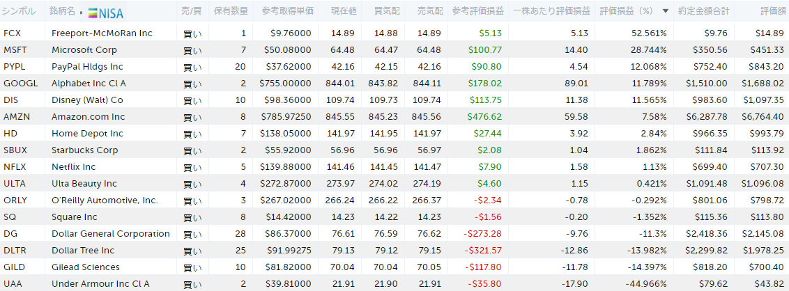Click O'Reilly Automotive, Inc. name
The width and height of the screenshot is (789, 291).
click(105, 200)
